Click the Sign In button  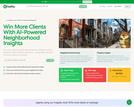coord(128,6)
